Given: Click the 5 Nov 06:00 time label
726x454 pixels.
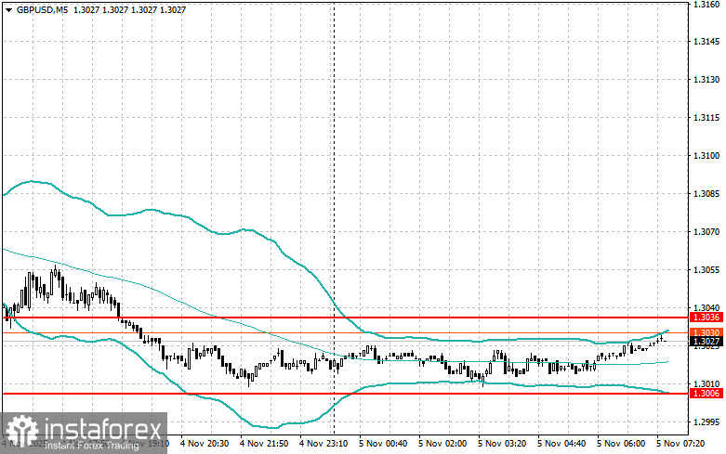Looking at the screenshot, I should coord(621,444).
